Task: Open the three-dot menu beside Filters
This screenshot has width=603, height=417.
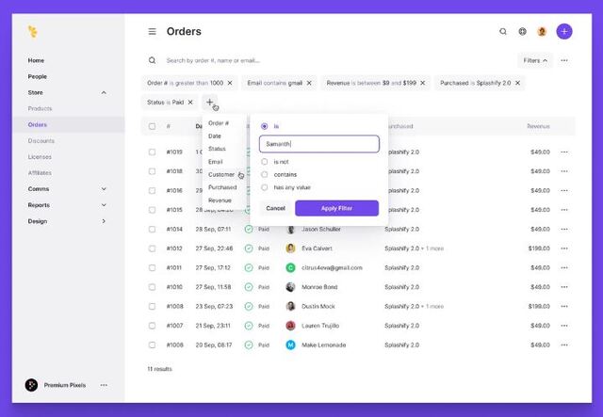Action: click(564, 60)
